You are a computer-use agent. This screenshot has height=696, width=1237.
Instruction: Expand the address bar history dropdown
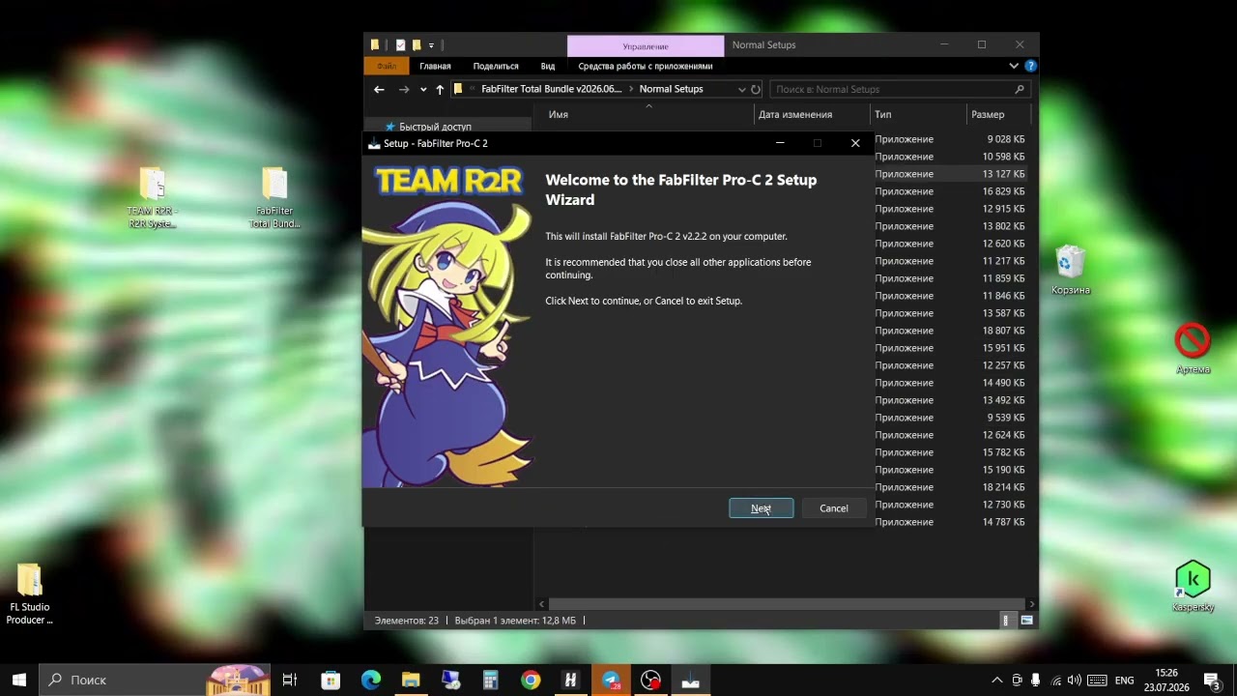pos(741,89)
